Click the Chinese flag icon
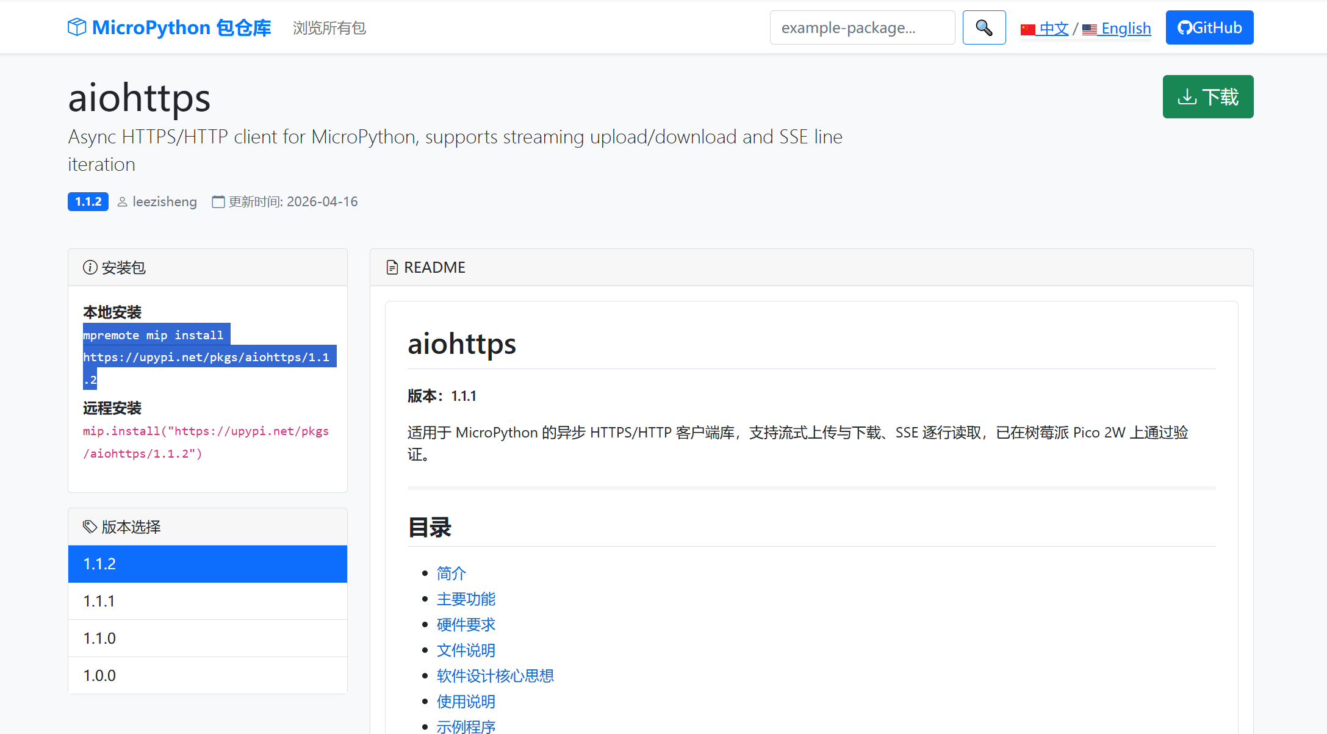This screenshot has height=734, width=1327. coord(1028,29)
